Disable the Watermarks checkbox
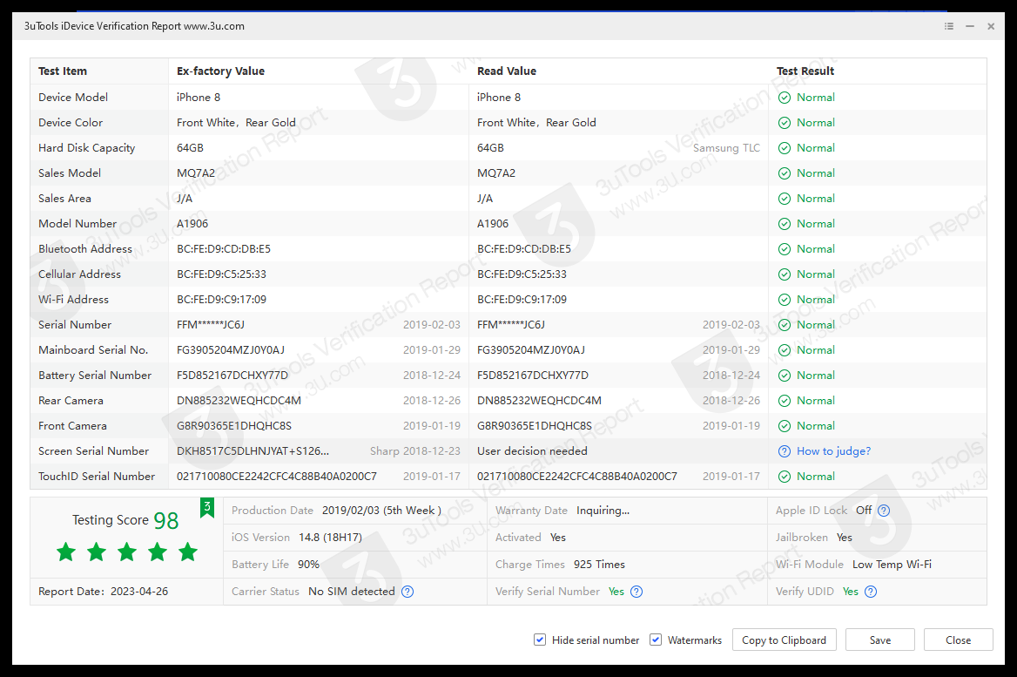 point(656,640)
